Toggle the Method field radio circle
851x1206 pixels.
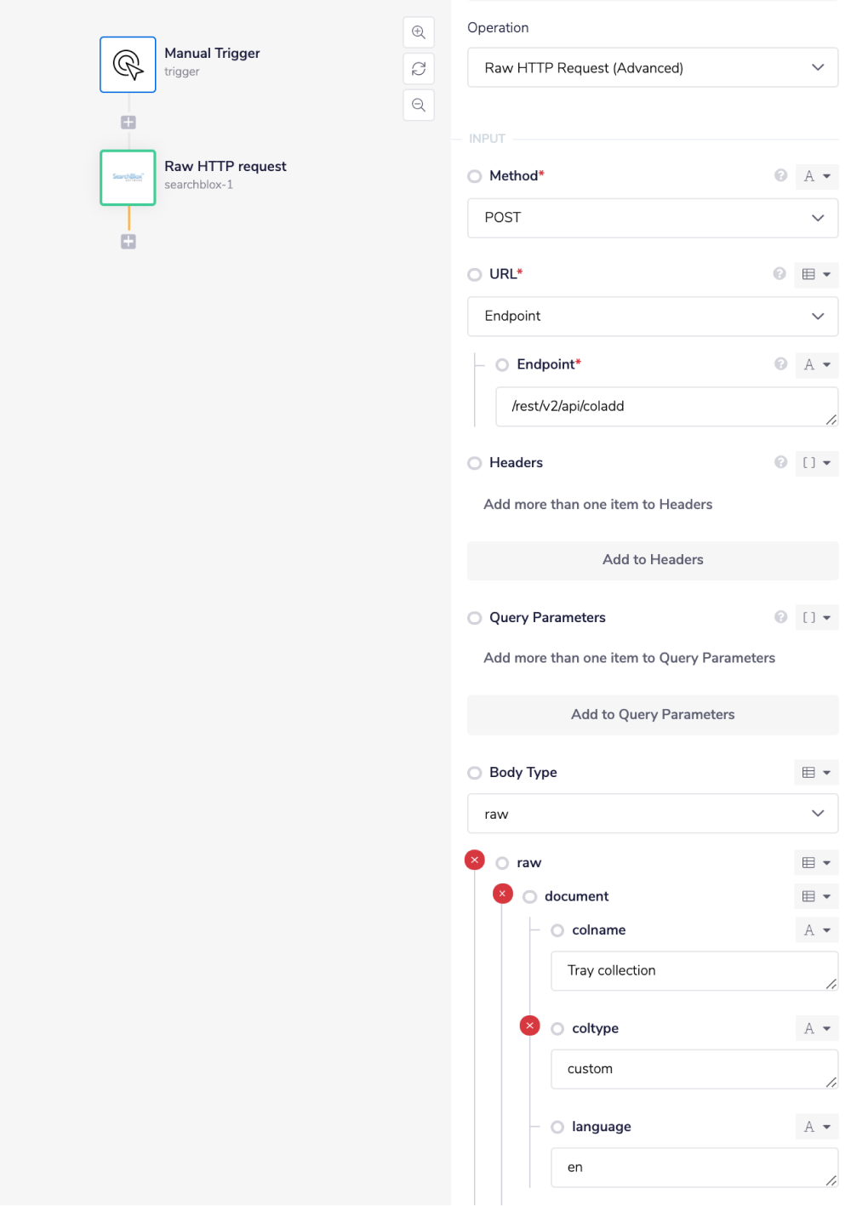coord(475,176)
